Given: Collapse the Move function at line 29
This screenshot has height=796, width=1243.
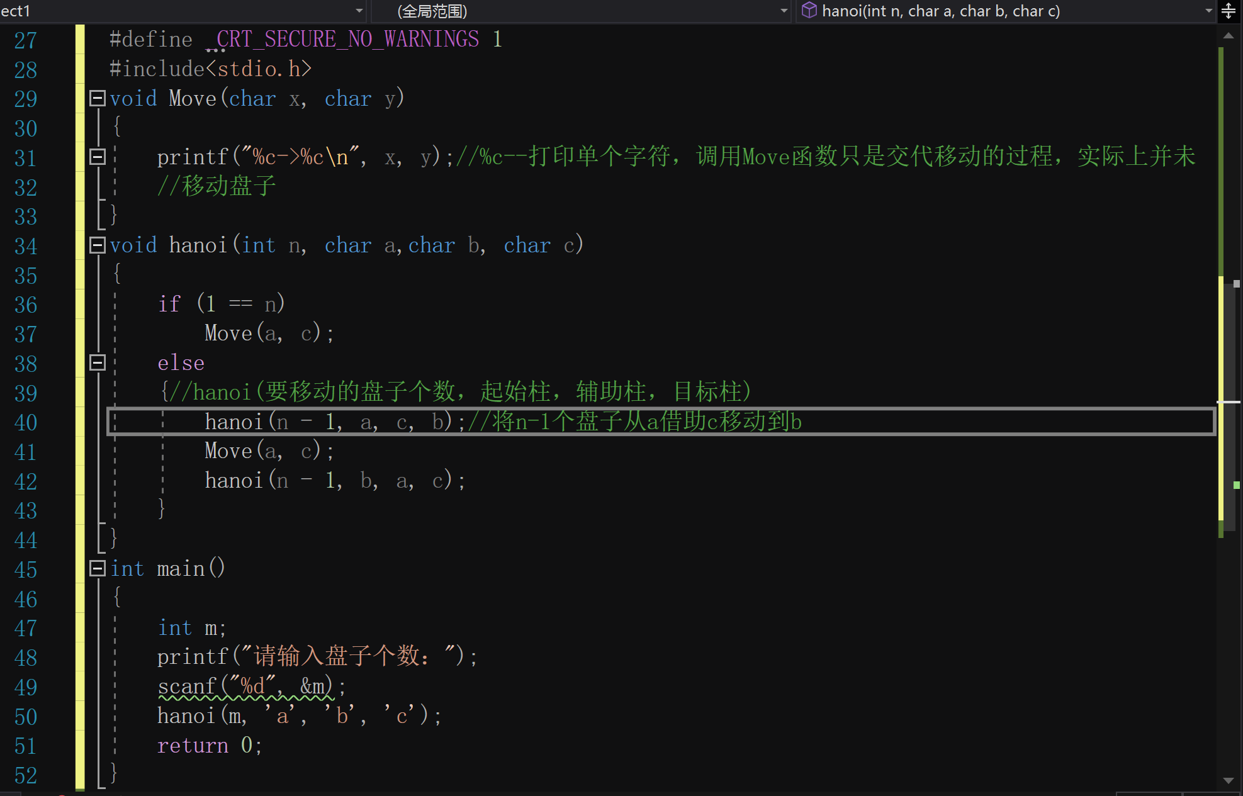Looking at the screenshot, I should pos(98,98).
